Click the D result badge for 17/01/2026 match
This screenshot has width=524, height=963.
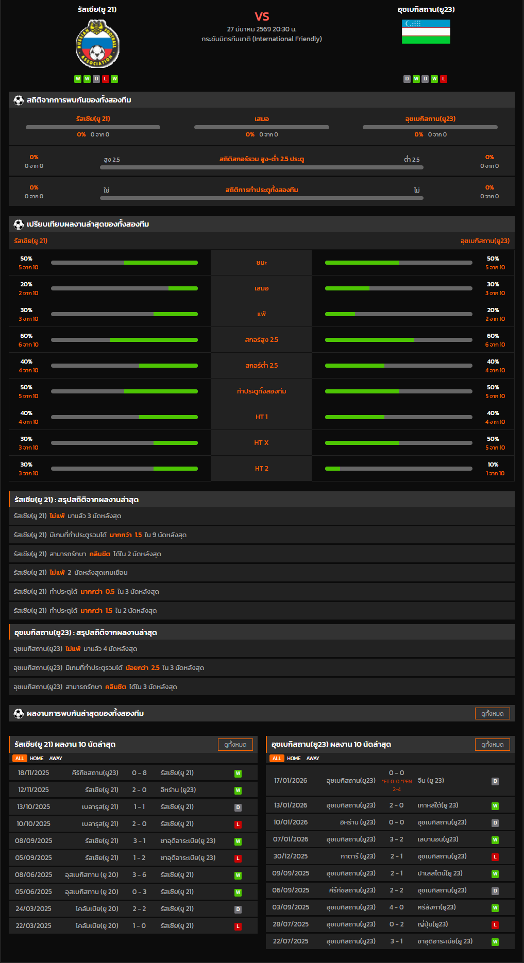click(495, 781)
